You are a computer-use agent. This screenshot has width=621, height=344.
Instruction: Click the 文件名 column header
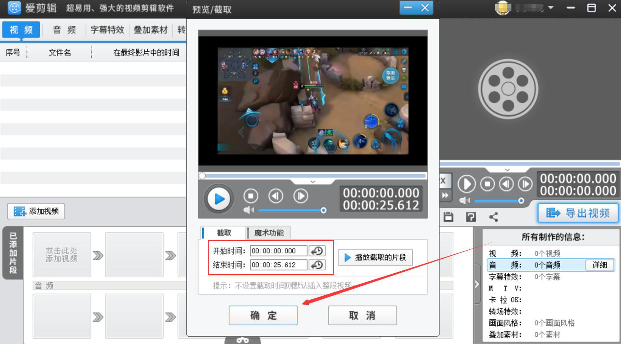tap(60, 52)
